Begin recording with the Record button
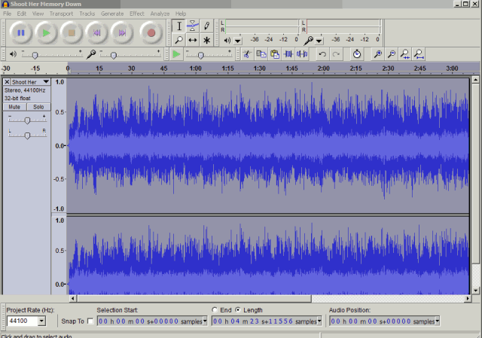The width and height of the screenshot is (482, 338). pos(151,32)
